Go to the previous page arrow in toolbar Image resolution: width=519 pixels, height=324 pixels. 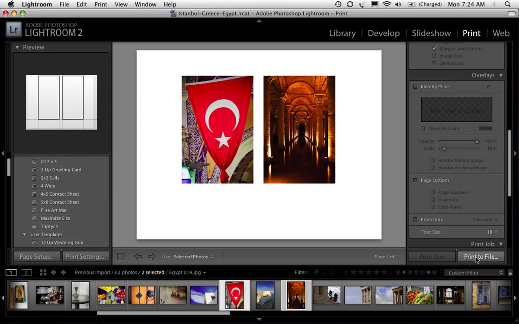pyautogui.click(x=138, y=257)
